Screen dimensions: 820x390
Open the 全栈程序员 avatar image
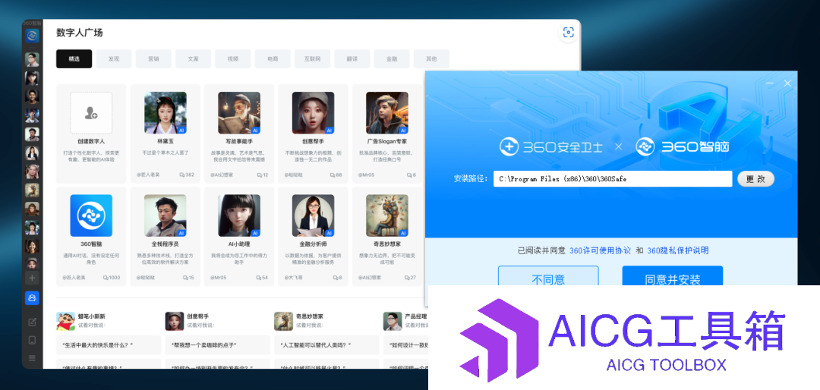point(166,215)
